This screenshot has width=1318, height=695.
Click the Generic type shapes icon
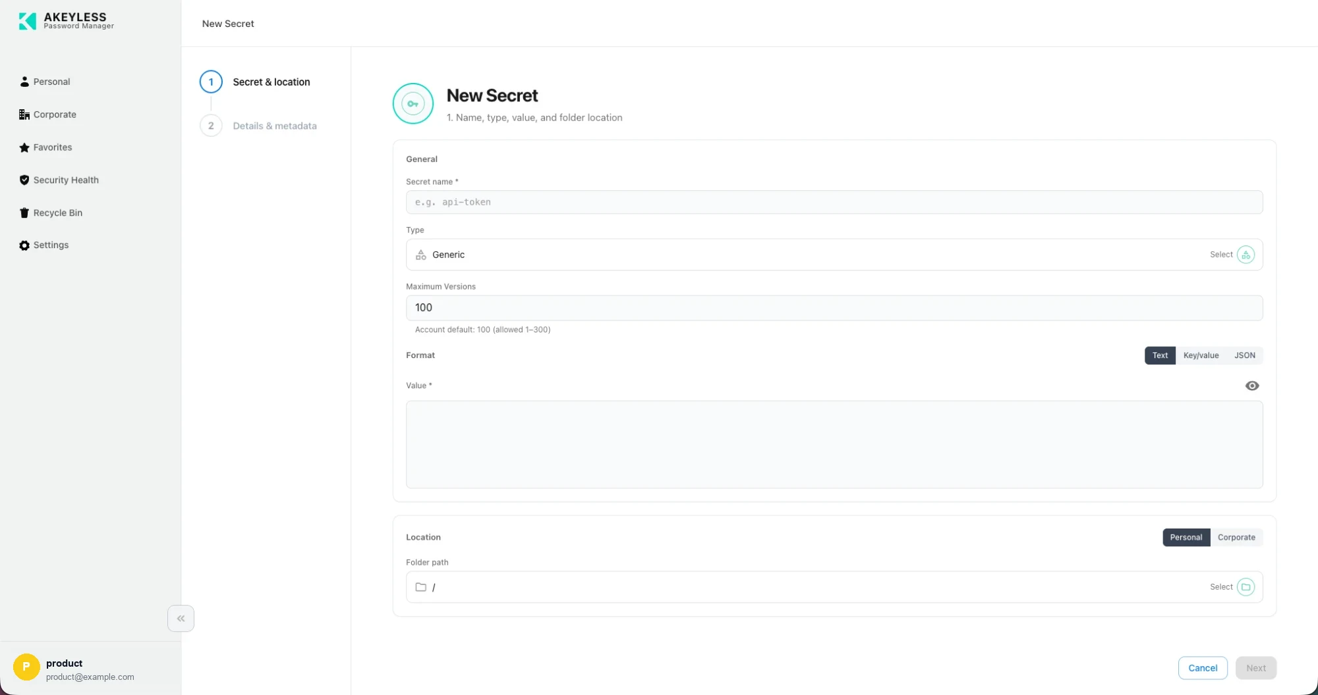coord(420,255)
